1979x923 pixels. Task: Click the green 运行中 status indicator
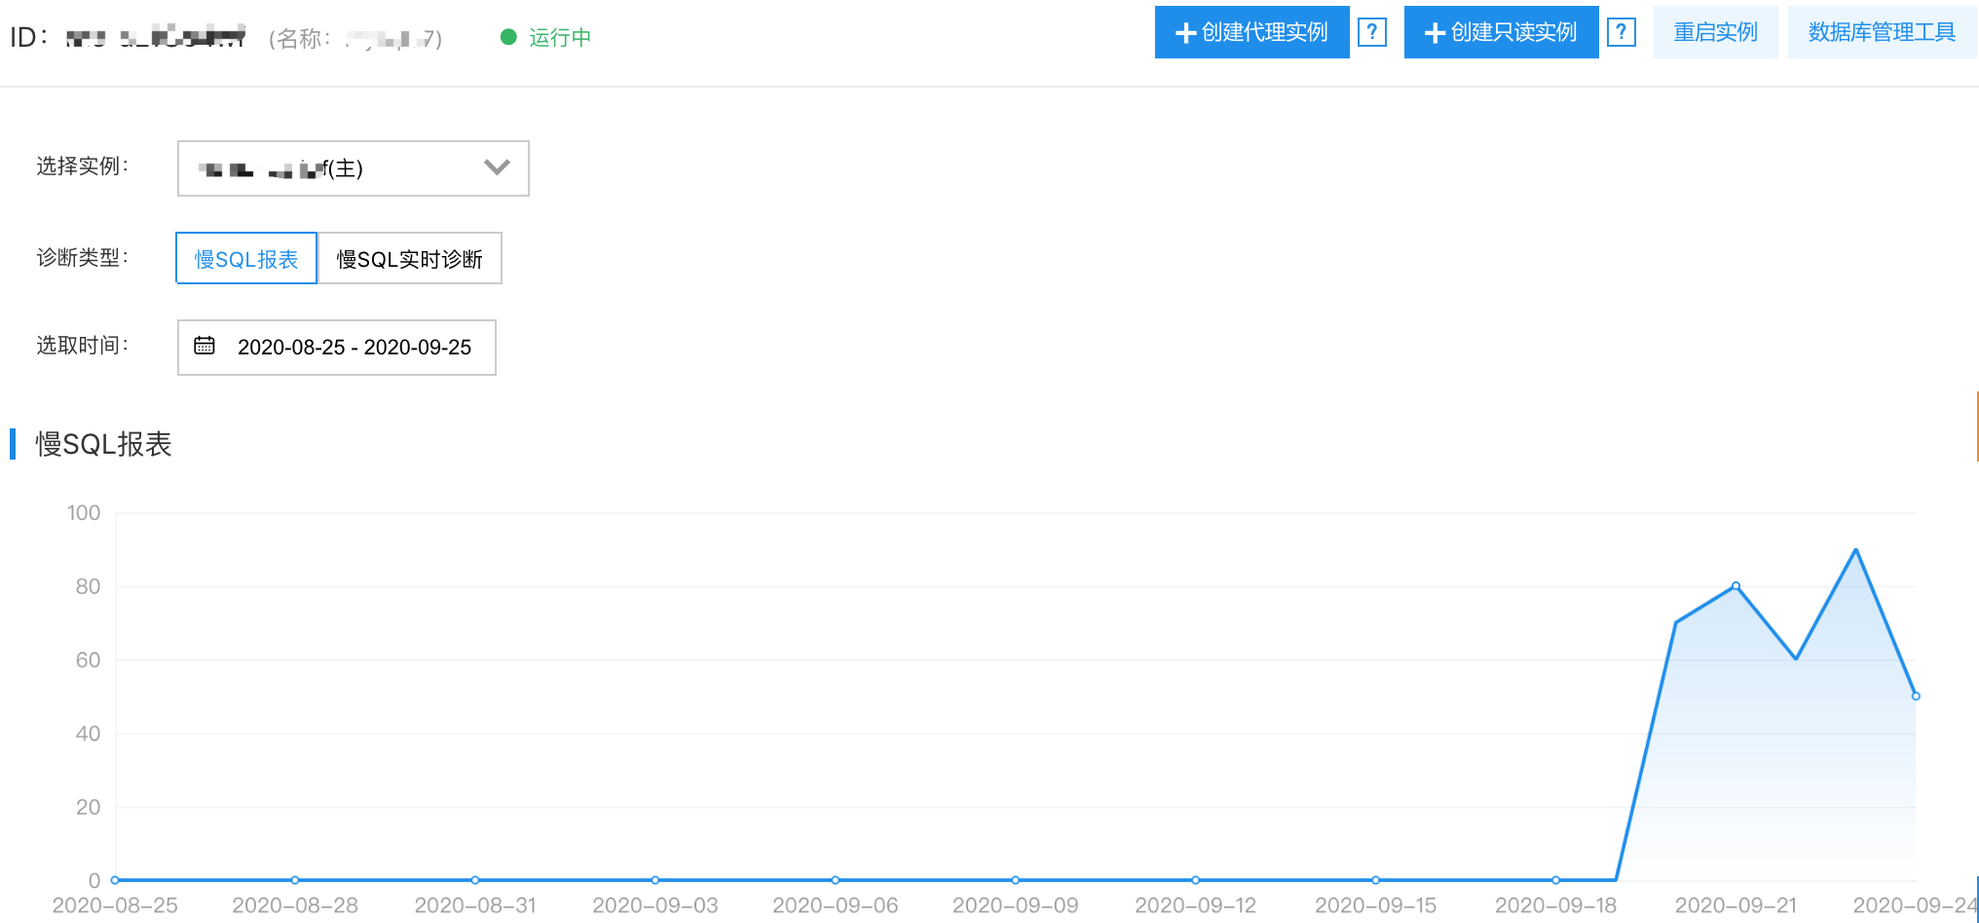point(546,37)
